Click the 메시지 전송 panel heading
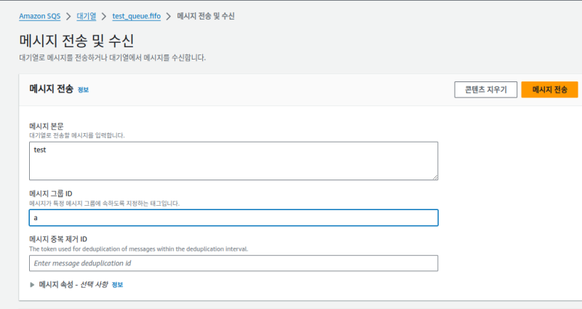Viewport: 582px width, 309px height. tap(51, 89)
